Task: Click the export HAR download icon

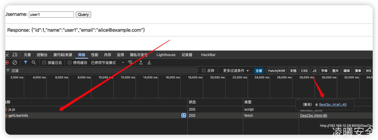Action: coord(149,63)
